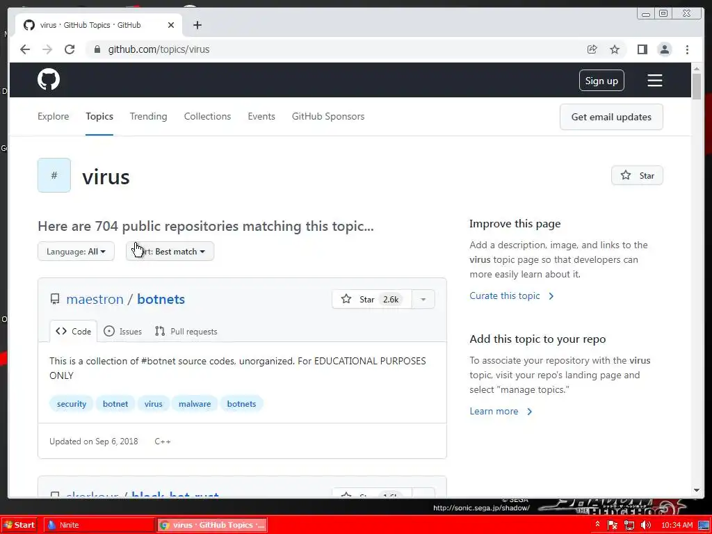Click the address bar URL github.com/topics/virus
The width and height of the screenshot is (712, 534).
pyautogui.click(x=159, y=49)
